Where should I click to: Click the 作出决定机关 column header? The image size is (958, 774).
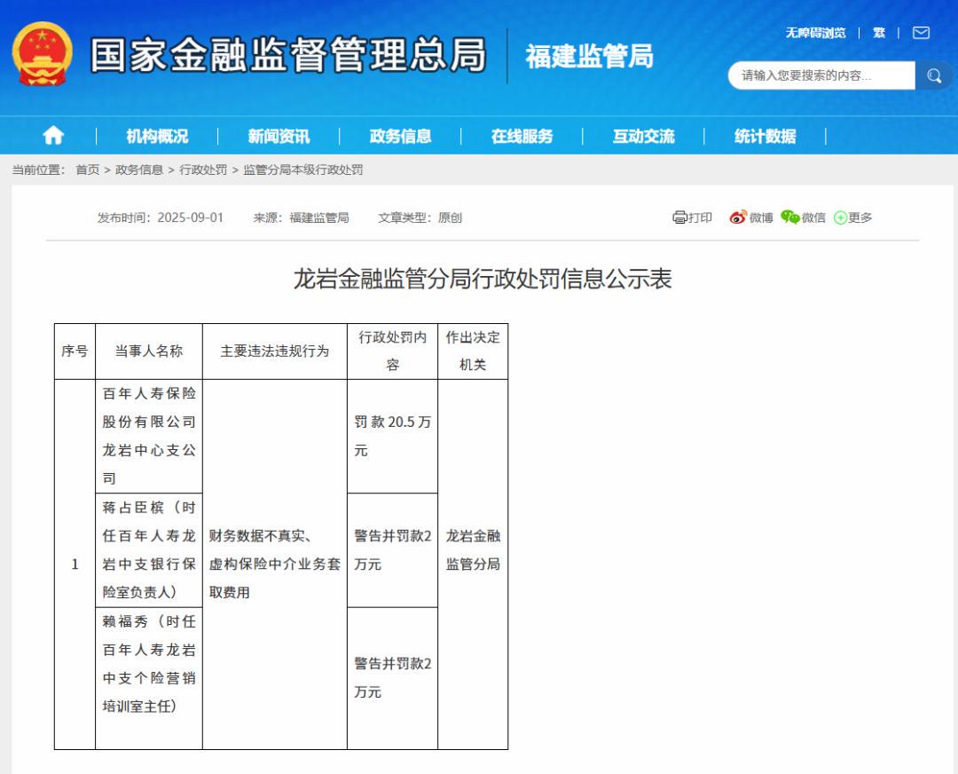coord(473,351)
